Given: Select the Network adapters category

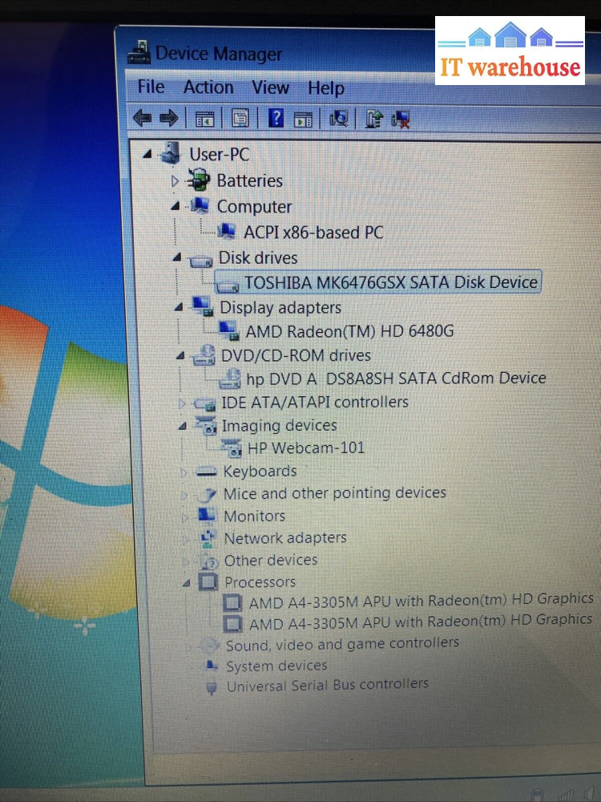Looking at the screenshot, I should [x=284, y=538].
